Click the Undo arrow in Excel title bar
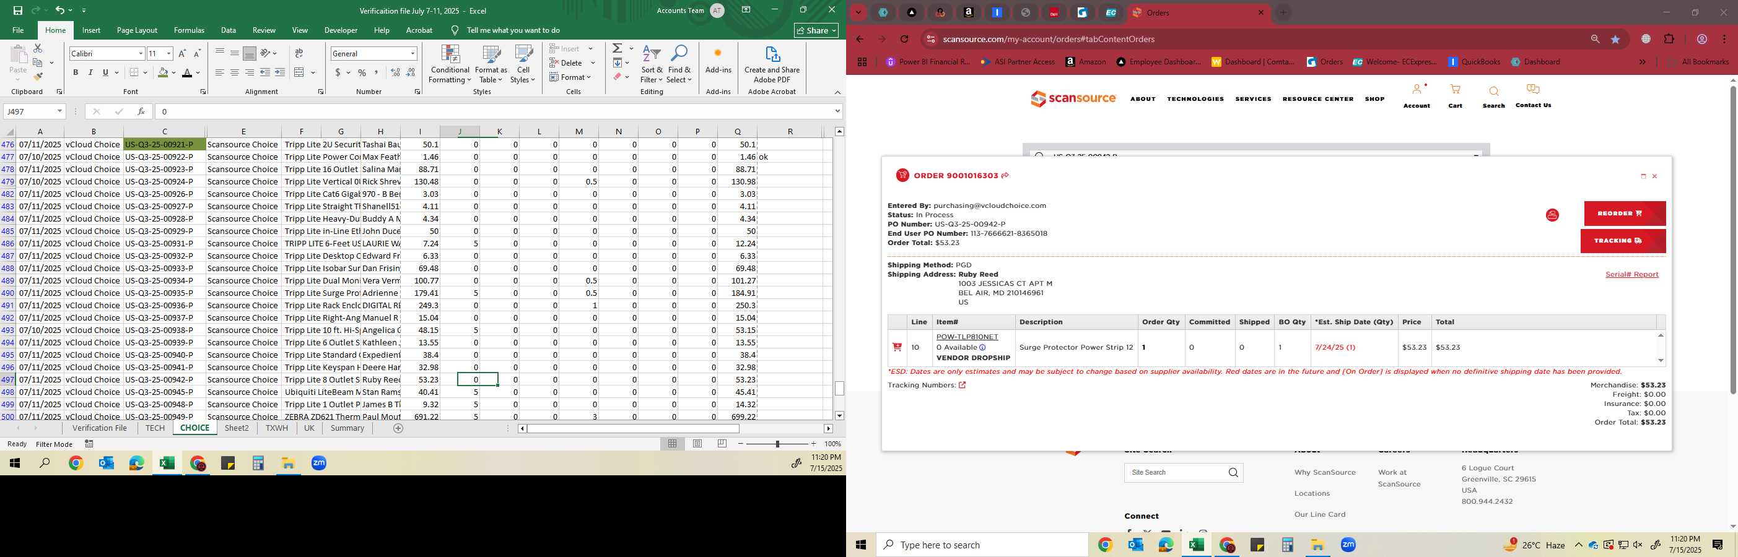This screenshot has height=557, width=1738. pos(59,10)
